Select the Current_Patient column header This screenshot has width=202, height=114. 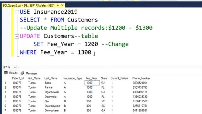pyautogui.click(x=119, y=78)
